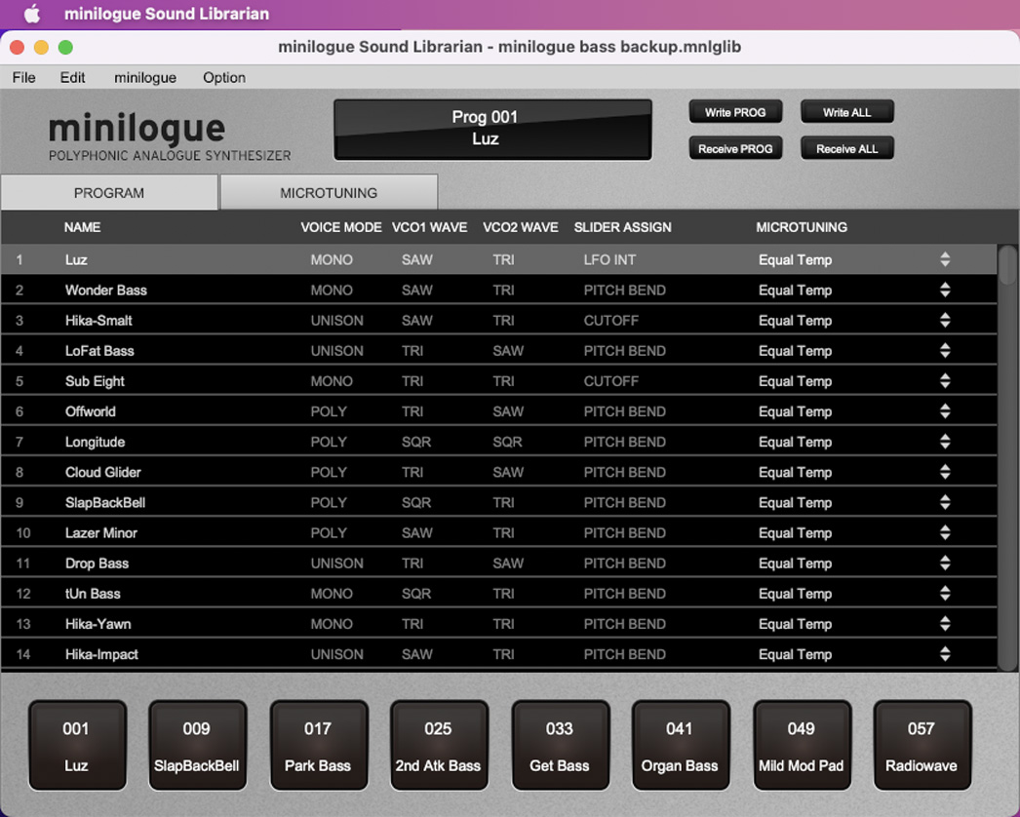Click the VCO2 WAVE column header

[x=521, y=227]
